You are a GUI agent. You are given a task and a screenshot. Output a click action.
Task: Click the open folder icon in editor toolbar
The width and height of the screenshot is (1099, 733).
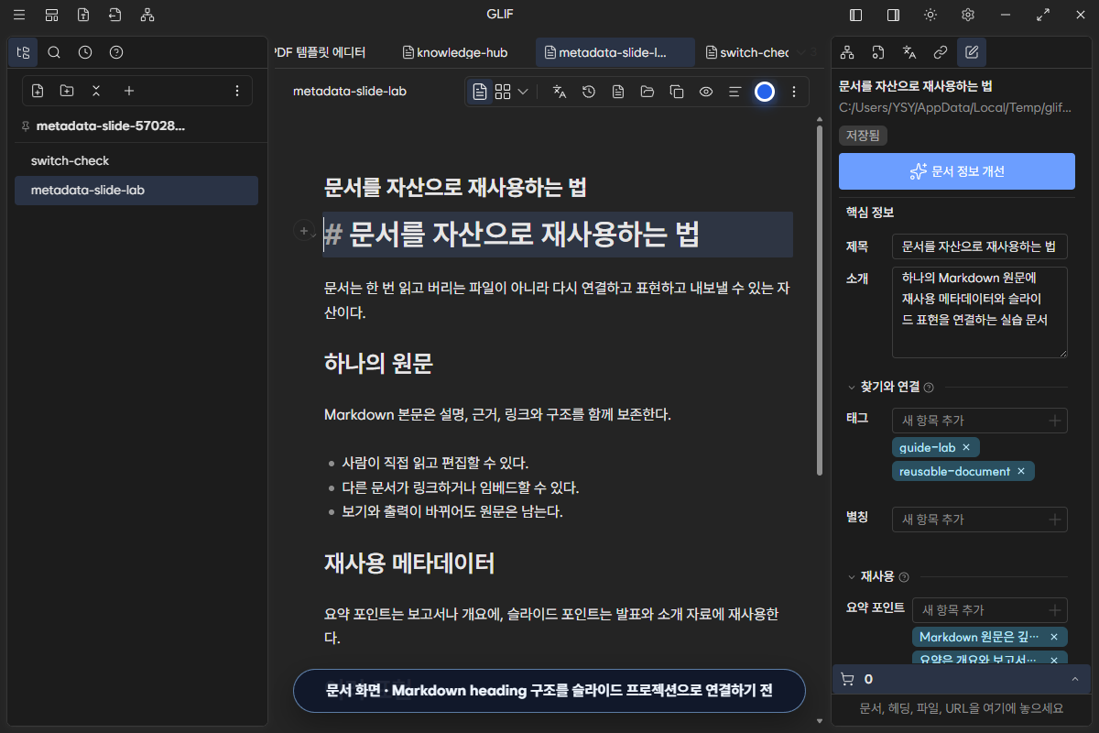coord(647,92)
